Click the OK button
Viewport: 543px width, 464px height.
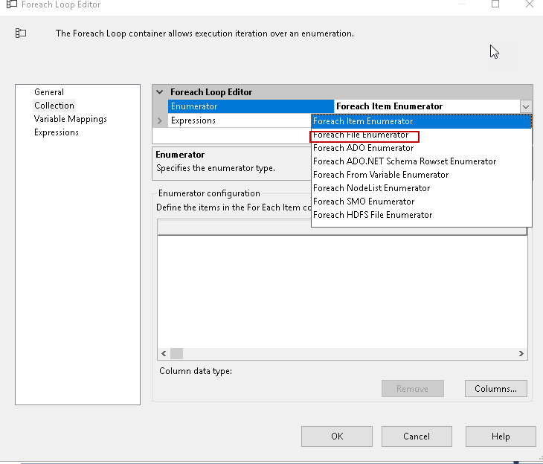click(337, 436)
